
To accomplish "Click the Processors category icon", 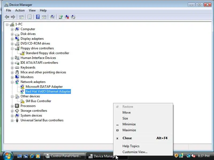I will click(17, 106).
